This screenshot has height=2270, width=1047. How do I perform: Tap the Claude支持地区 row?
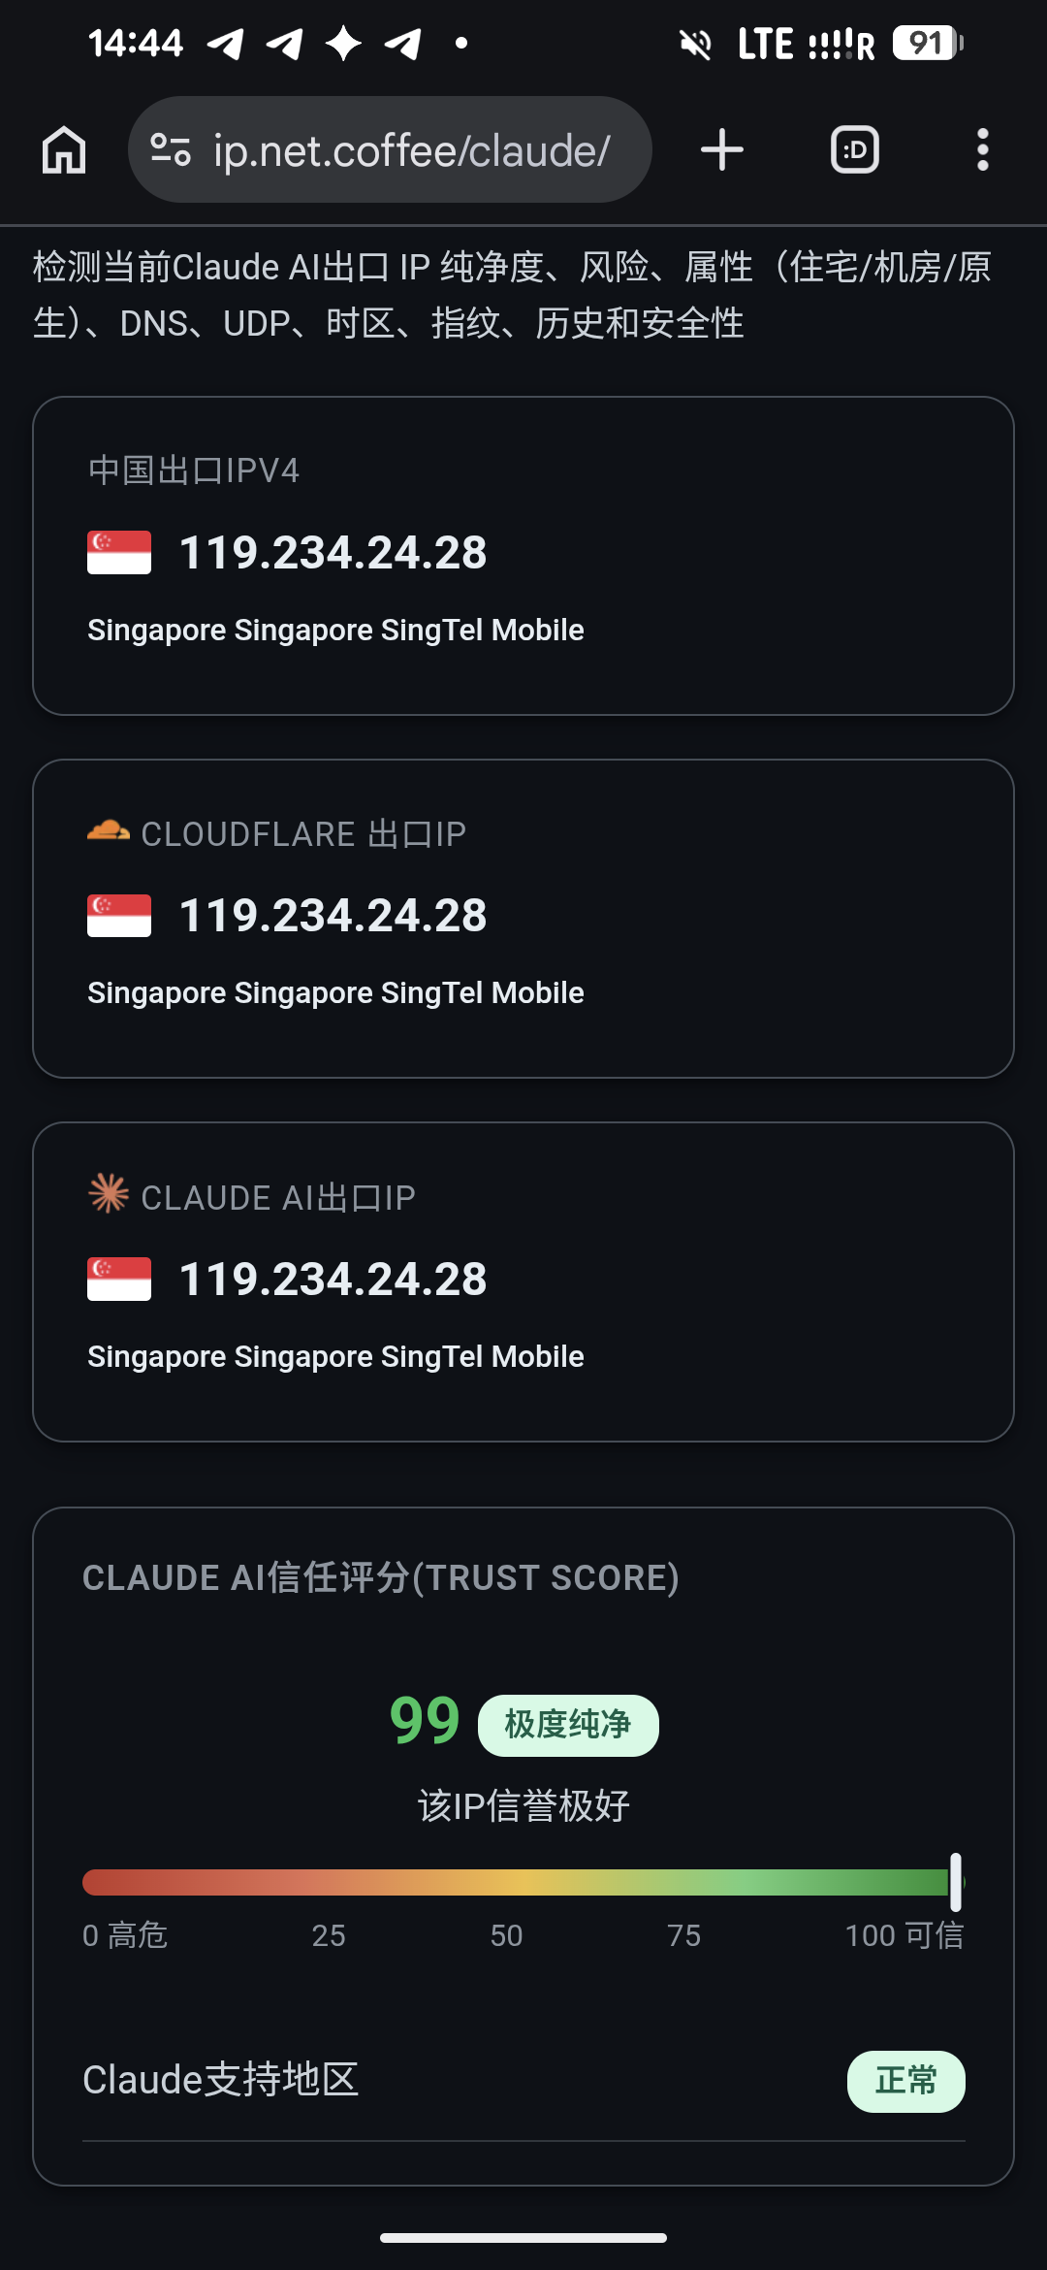tap(523, 2080)
